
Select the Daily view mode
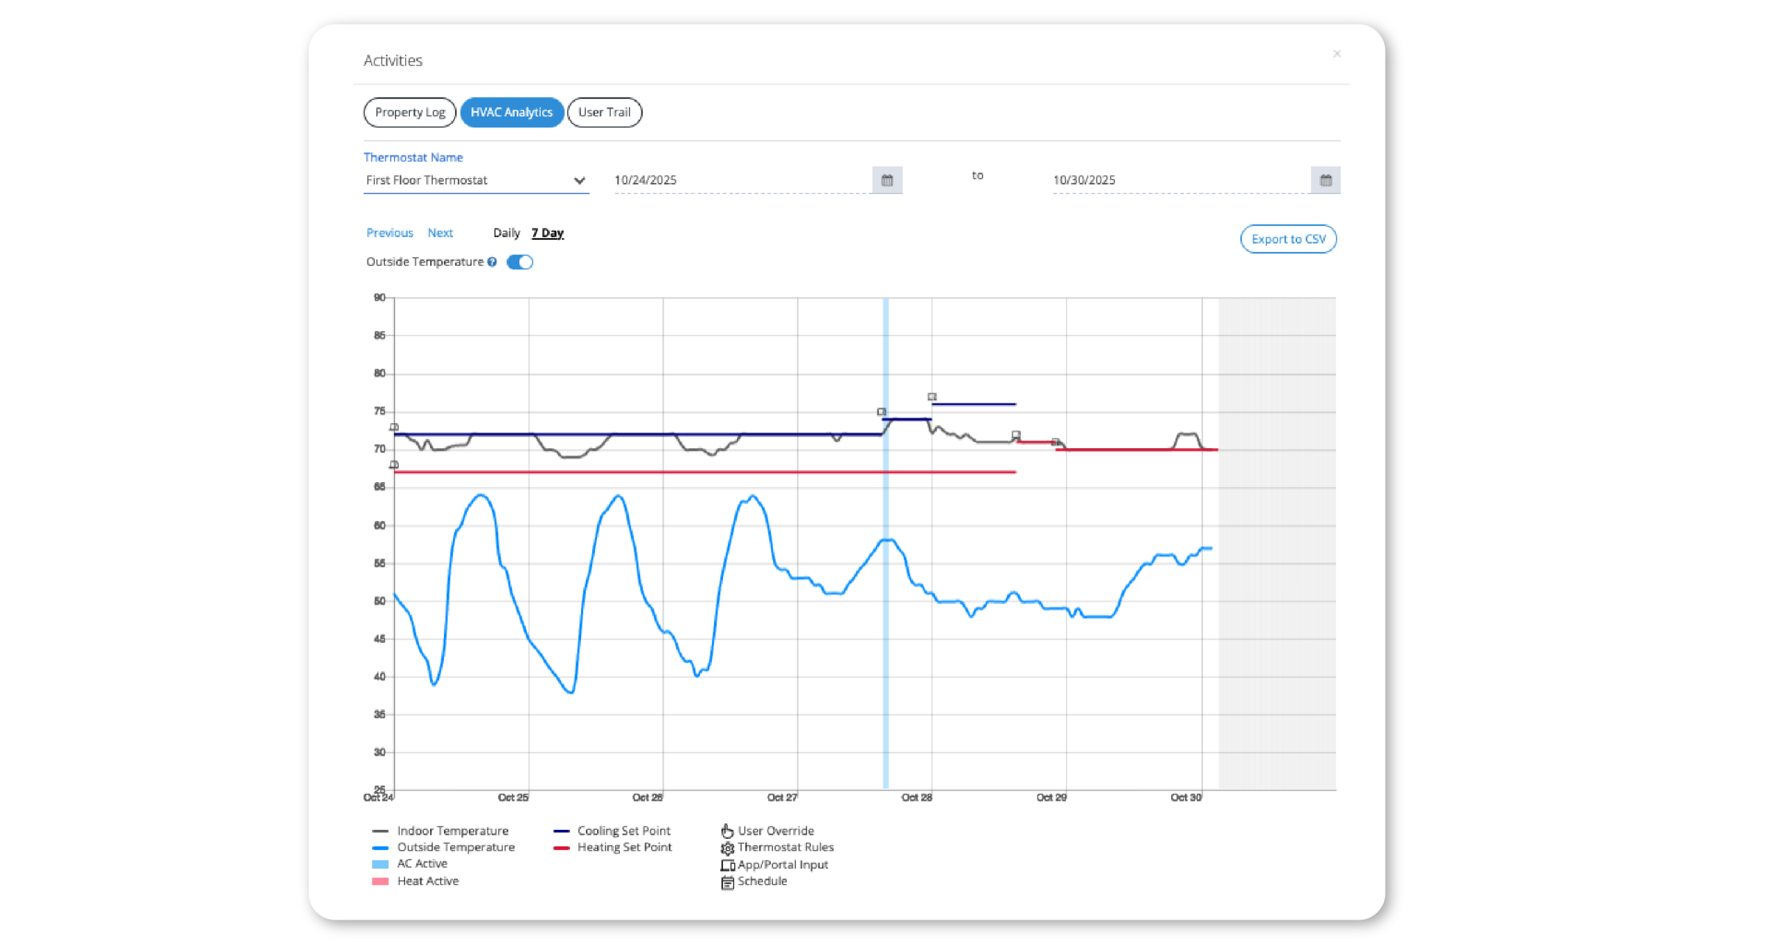point(506,233)
